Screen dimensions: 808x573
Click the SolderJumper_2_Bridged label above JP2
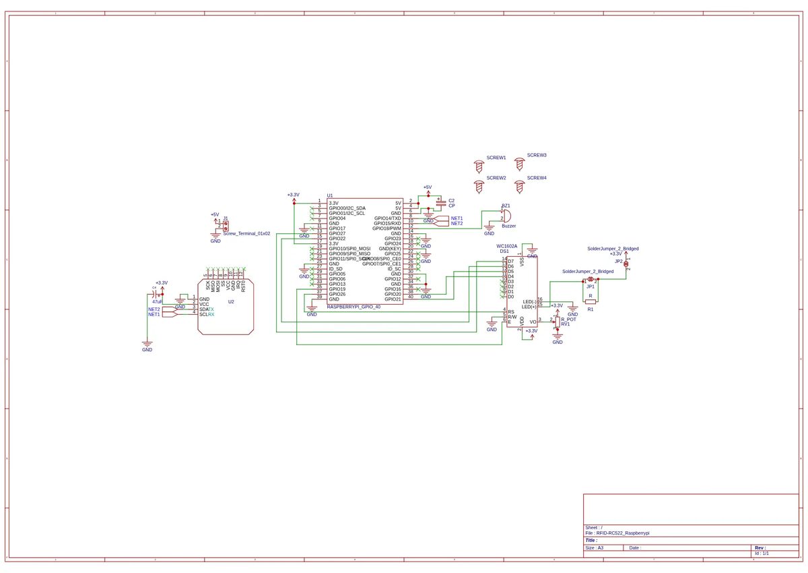tap(613, 249)
